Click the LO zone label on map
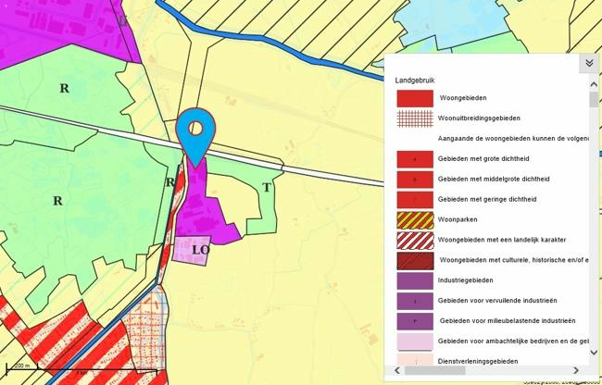Image resolution: width=602 pixels, height=385 pixels. click(x=201, y=250)
